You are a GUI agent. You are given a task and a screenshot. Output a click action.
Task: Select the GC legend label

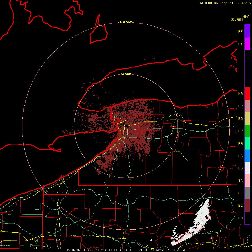(x=241, y=193)
